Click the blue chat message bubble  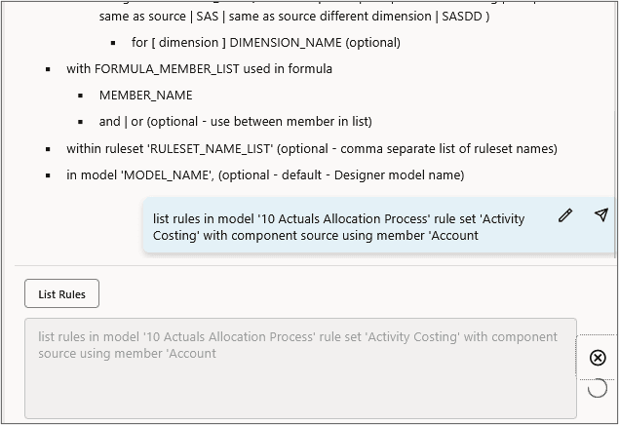[x=351, y=226]
